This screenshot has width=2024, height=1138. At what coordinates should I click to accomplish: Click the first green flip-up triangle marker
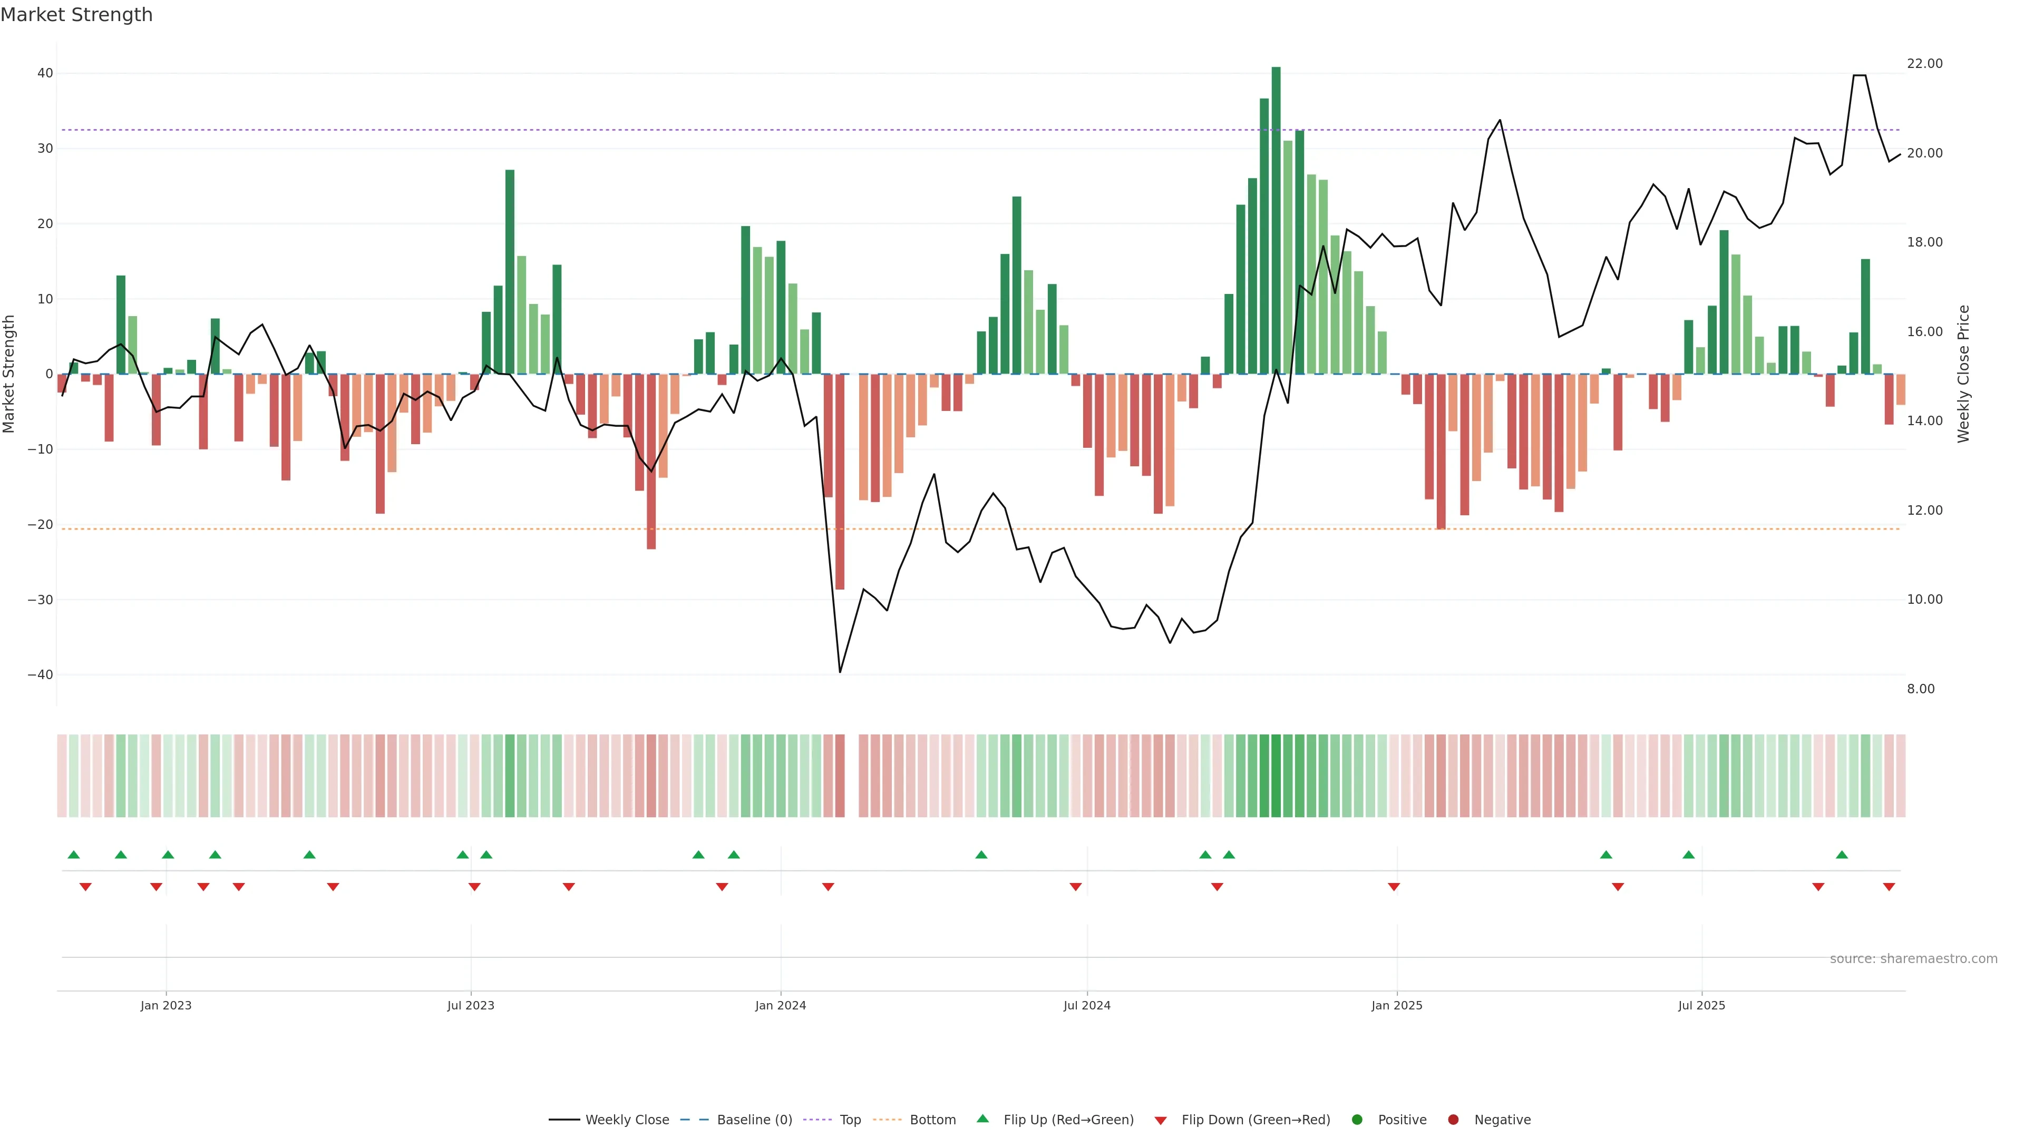coord(74,855)
